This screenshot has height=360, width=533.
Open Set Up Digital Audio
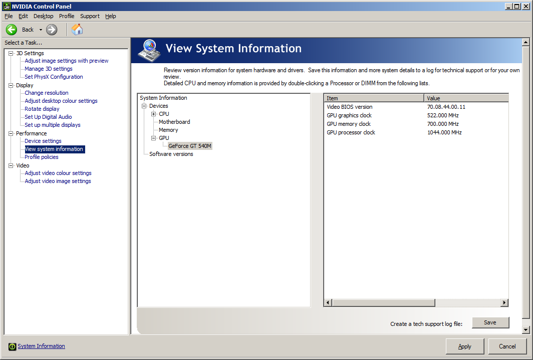tap(48, 117)
